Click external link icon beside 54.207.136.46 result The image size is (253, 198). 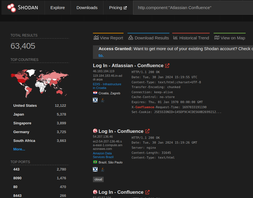pyautogui.click(x=147, y=131)
